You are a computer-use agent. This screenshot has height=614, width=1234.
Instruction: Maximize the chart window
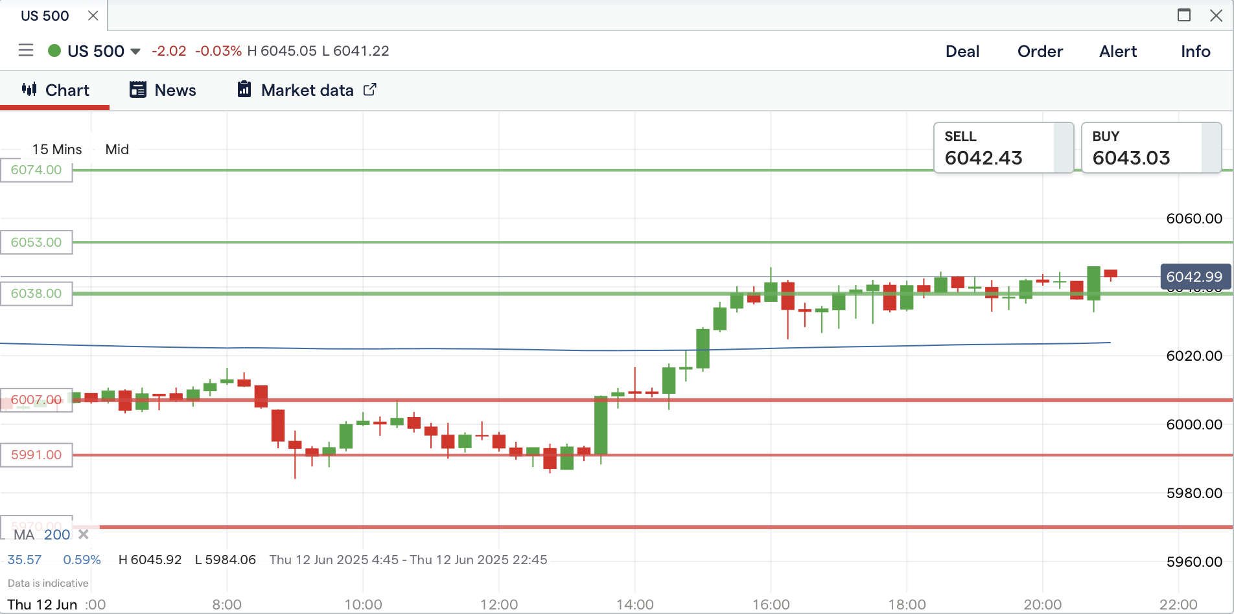1183,15
